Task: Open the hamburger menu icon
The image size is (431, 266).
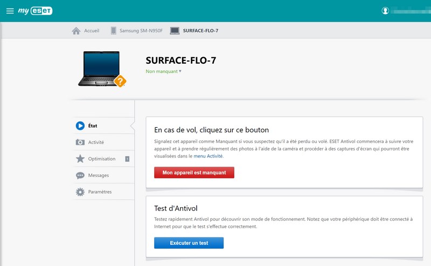Action: [x=10, y=11]
